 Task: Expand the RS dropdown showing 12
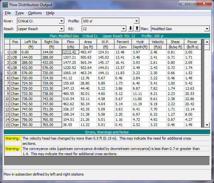[123, 29]
